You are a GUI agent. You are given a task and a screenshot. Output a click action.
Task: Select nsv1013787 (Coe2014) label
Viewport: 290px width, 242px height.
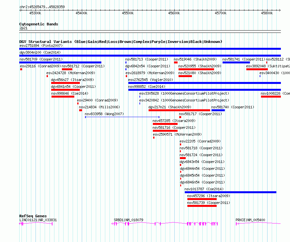[x=204, y=189]
